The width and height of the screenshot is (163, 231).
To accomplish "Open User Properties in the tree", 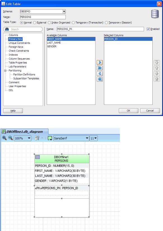I will point(17,86).
